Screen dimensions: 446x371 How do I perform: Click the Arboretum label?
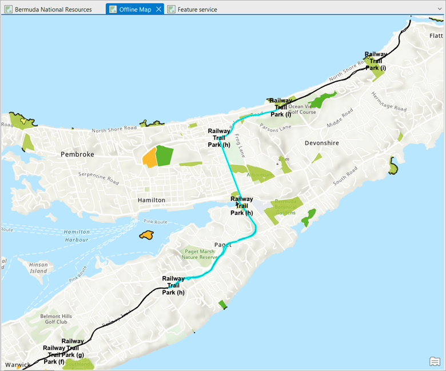tap(259, 174)
